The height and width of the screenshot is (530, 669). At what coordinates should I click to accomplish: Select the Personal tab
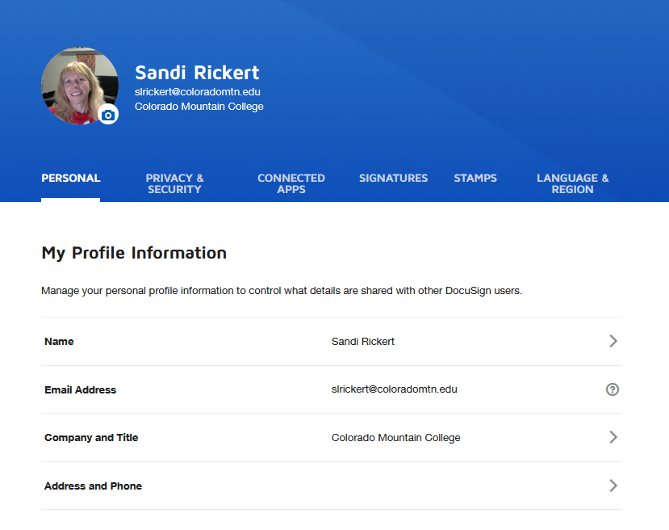tap(71, 178)
